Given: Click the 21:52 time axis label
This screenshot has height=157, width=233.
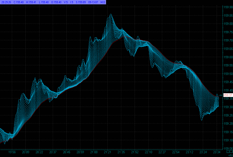Looking at the screenshot, I should (x=135, y=152).
